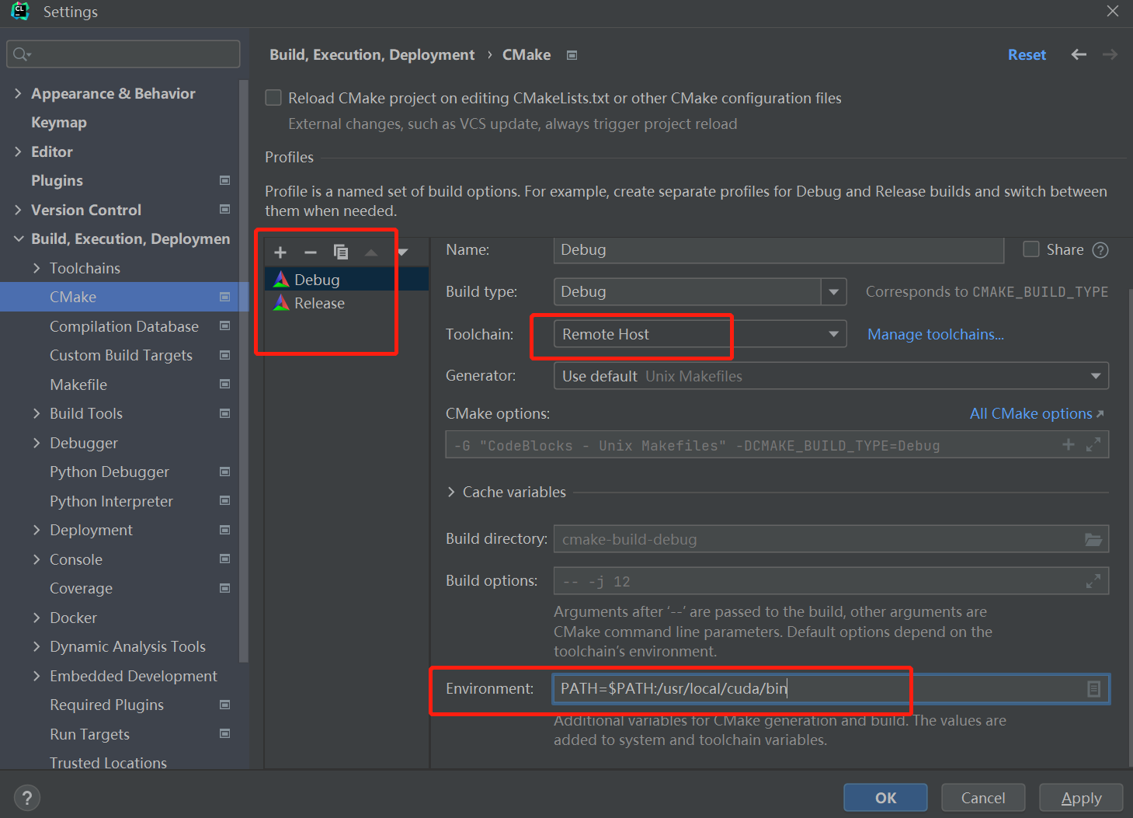Open Python Debugger settings
Viewport: 1133px width, 818px height.
click(x=109, y=472)
